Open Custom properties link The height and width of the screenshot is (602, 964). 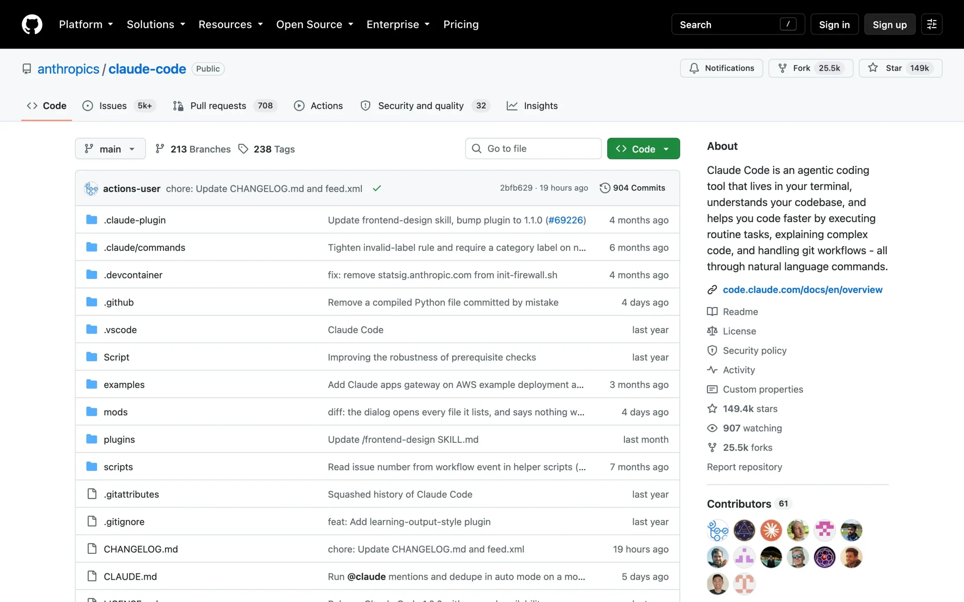coord(755,390)
